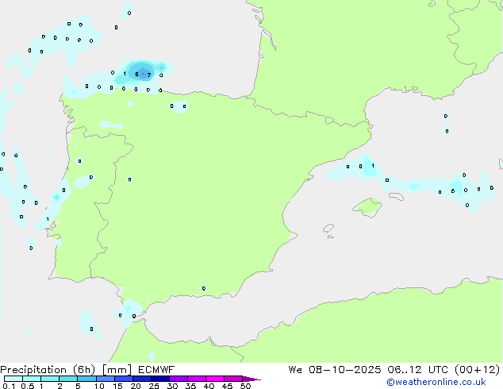Select the 0.1–0.5 mm palest legend swatch
Viewport: 503px width, 389px height.
click(13, 379)
